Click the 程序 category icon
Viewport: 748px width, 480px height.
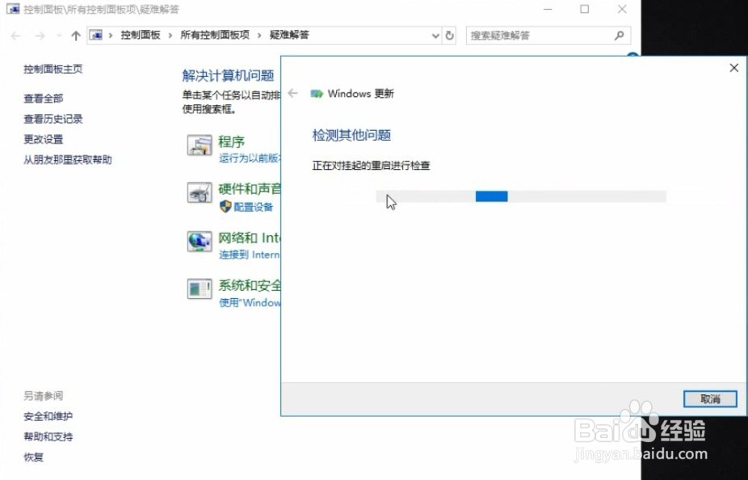200,145
